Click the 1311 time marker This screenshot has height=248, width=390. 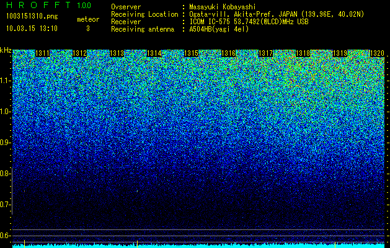[43, 53]
